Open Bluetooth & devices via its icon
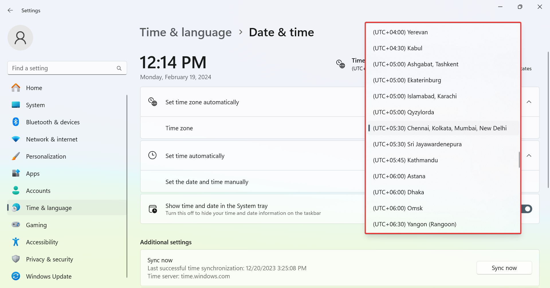Screen dimensions: 550x288 (x=16, y=122)
